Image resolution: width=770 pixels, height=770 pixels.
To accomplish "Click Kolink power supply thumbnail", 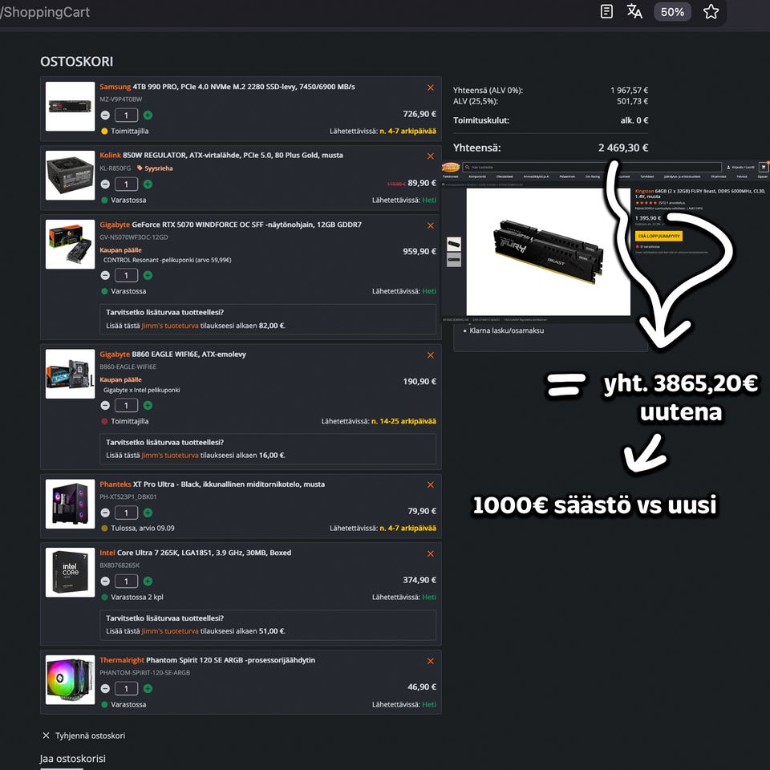I will [x=70, y=176].
